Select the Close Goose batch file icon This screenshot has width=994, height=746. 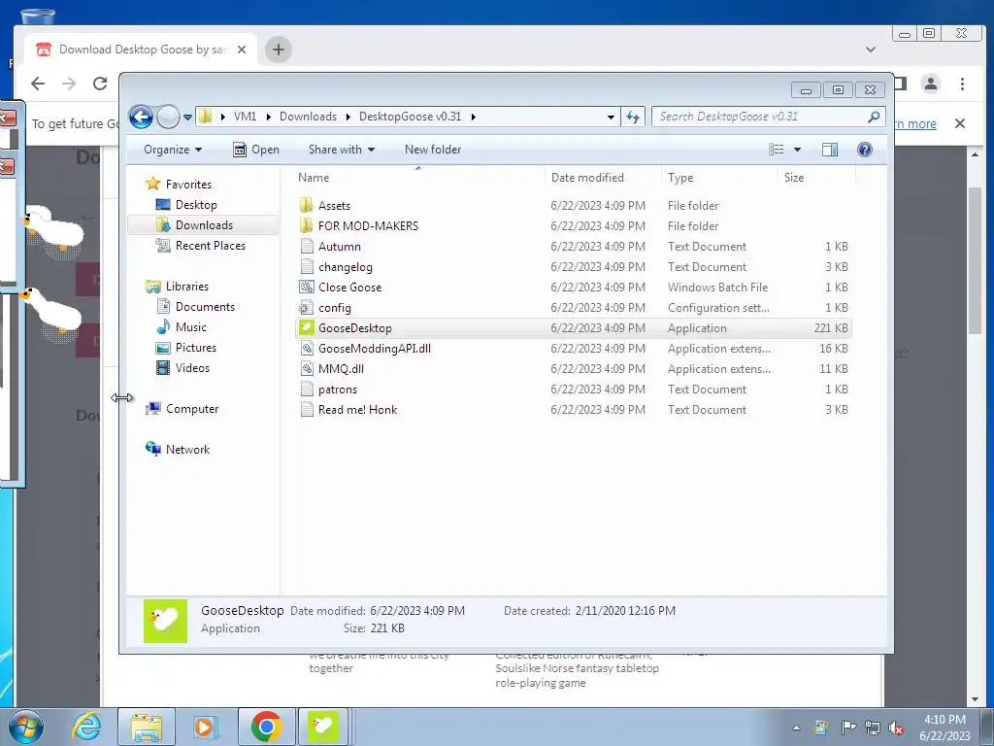pos(307,287)
